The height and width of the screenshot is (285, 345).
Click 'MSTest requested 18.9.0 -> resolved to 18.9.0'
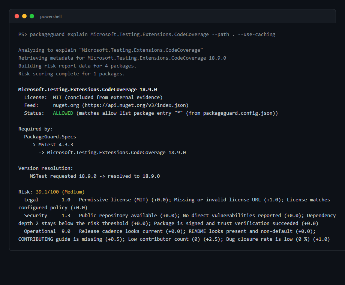click(x=95, y=176)
